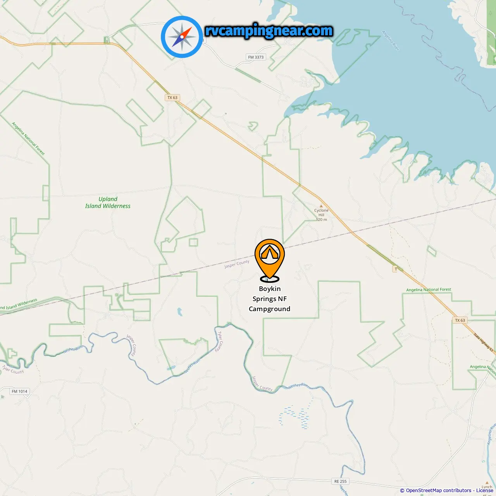Click the FM 3373 road shield
The image size is (496, 496).
(x=256, y=57)
